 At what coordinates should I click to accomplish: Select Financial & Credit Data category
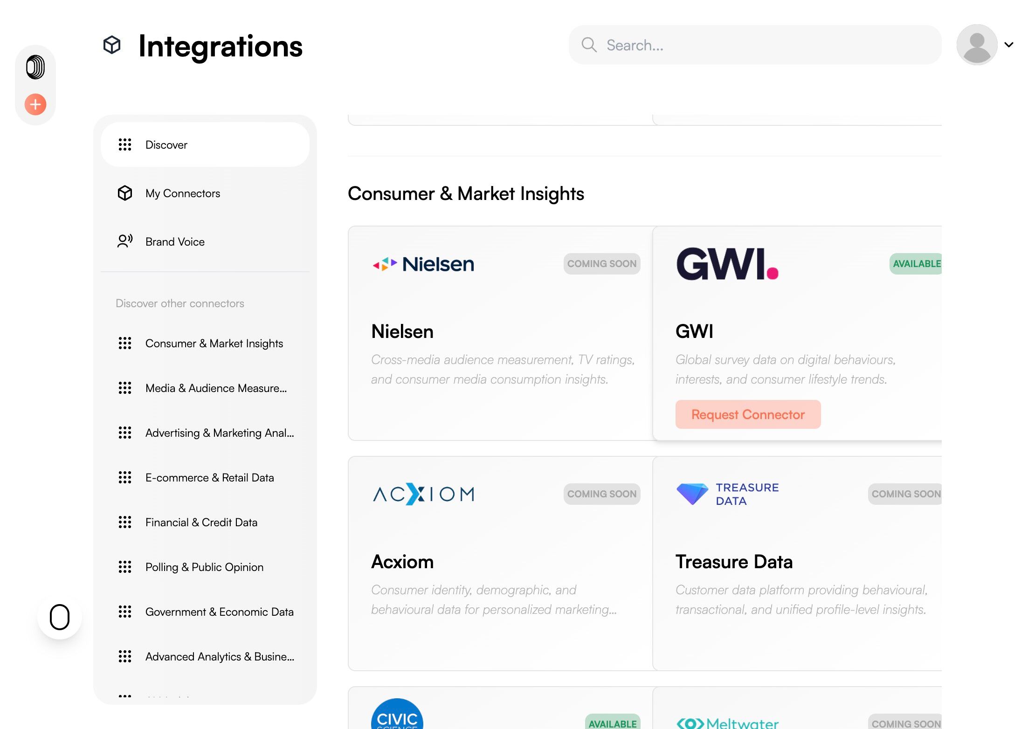[x=201, y=522]
